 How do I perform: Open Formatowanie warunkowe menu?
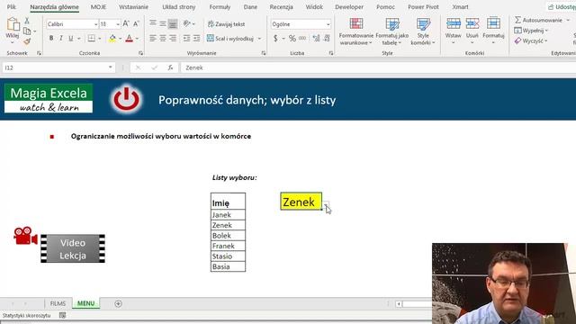(356, 31)
